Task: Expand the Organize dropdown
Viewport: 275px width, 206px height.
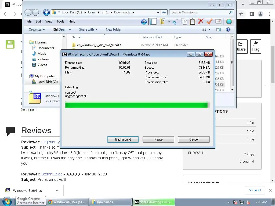Action: [x=37, y=30]
